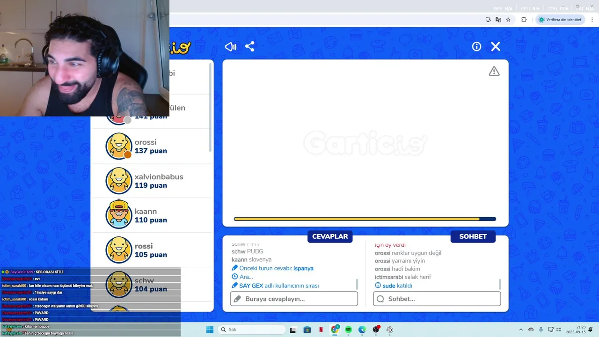Click the chat panel scrollbar

coord(500,284)
